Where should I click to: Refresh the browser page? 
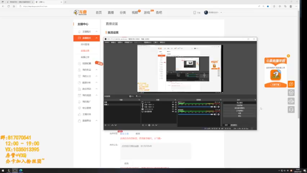click(x=8, y=6)
